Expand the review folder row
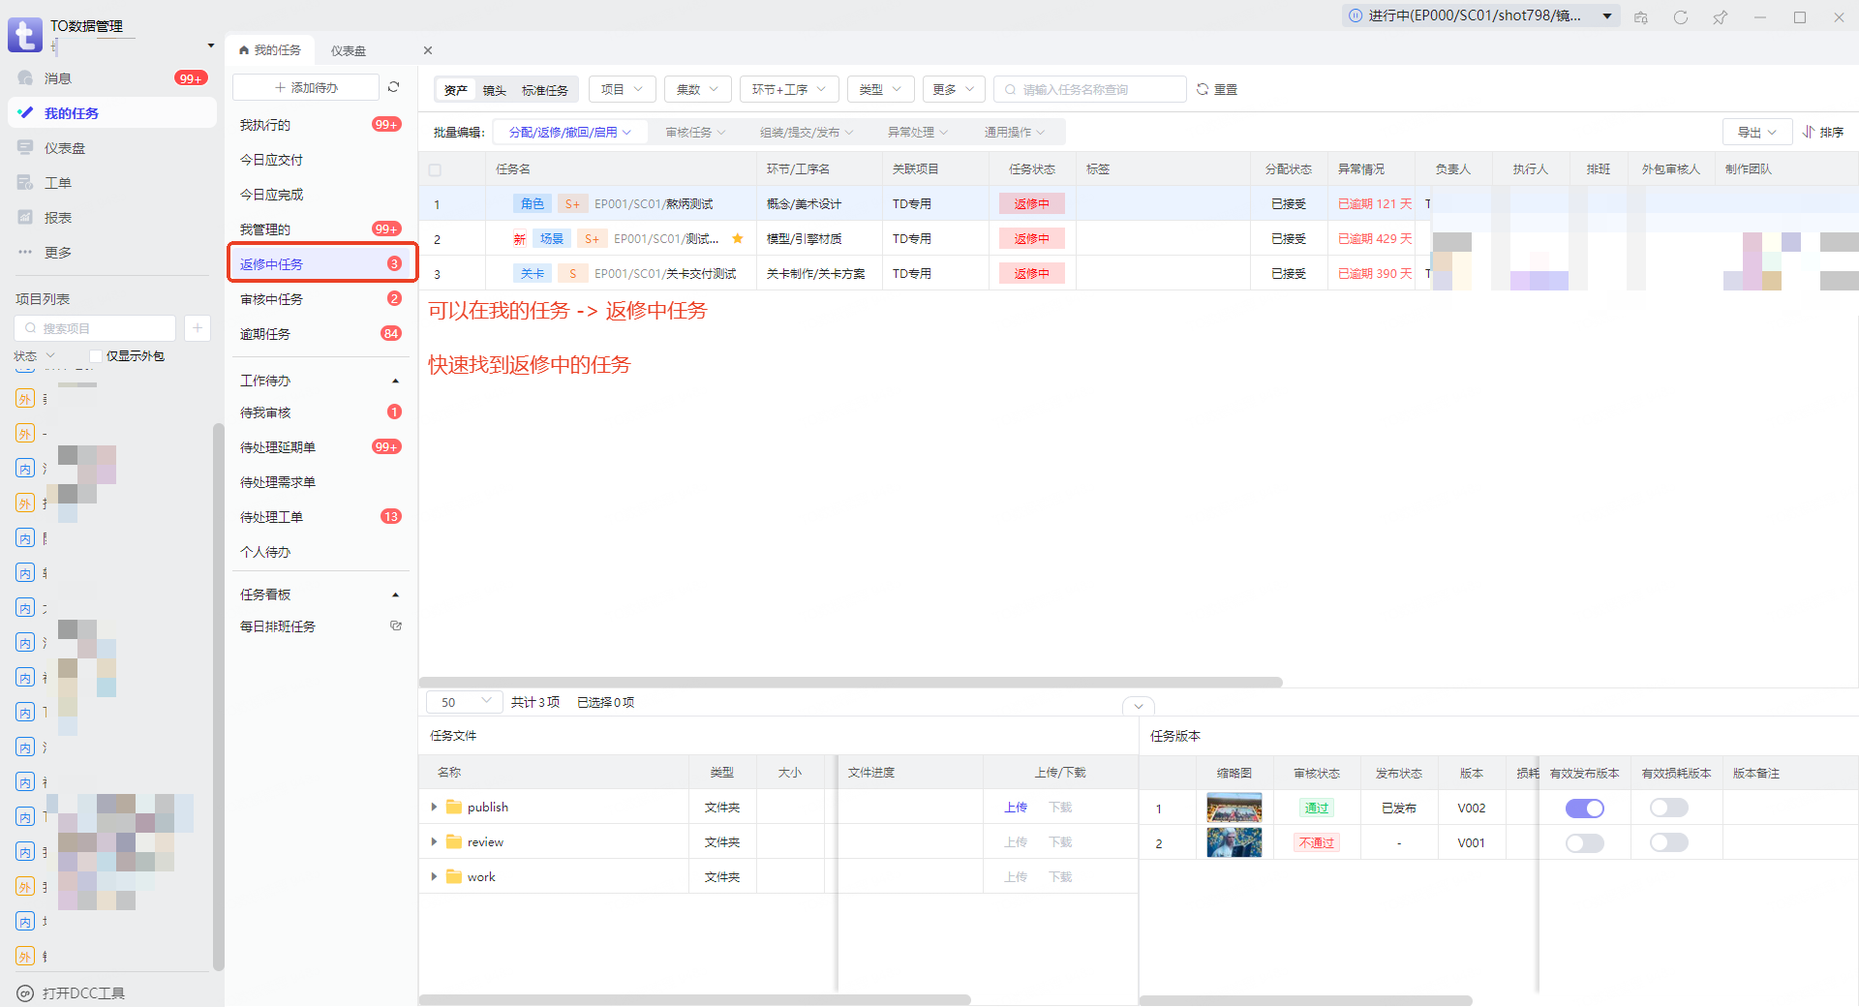The image size is (1859, 1007). (x=434, y=841)
